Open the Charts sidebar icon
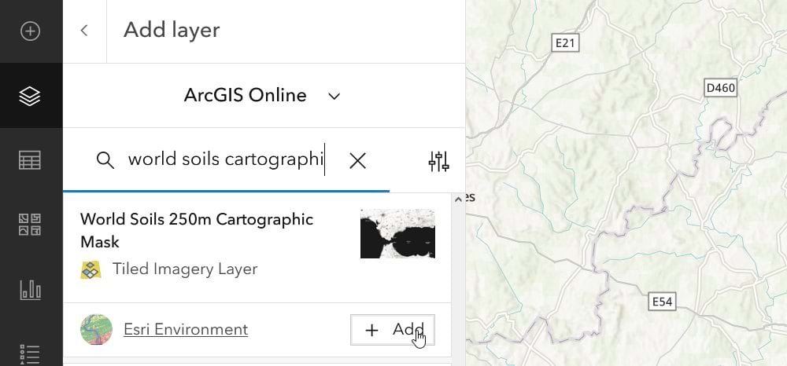Viewport: 787px width, 366px height. pyautogui.click(x=30, y=289)
